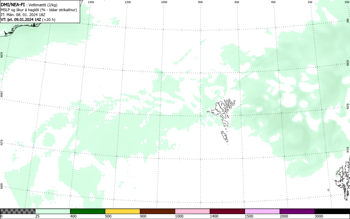Click the 2W longitude label

click(x=310, y=2)
